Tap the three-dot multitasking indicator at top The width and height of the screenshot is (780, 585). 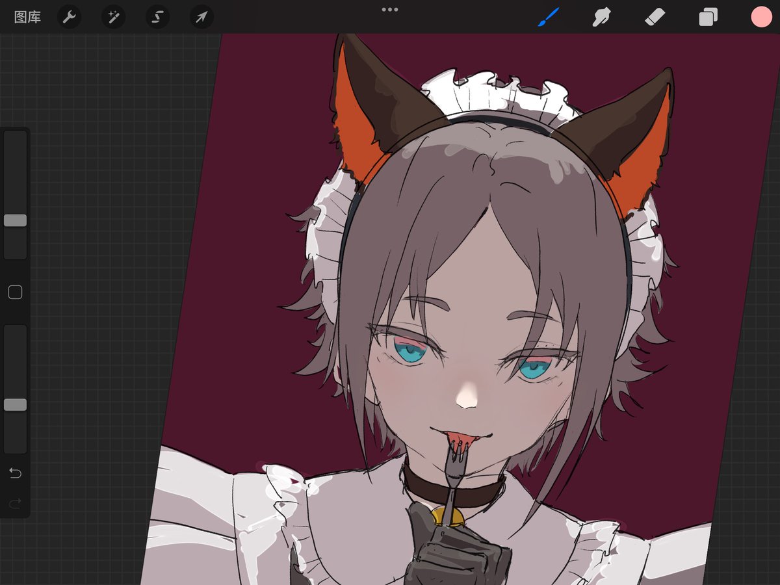390,9
